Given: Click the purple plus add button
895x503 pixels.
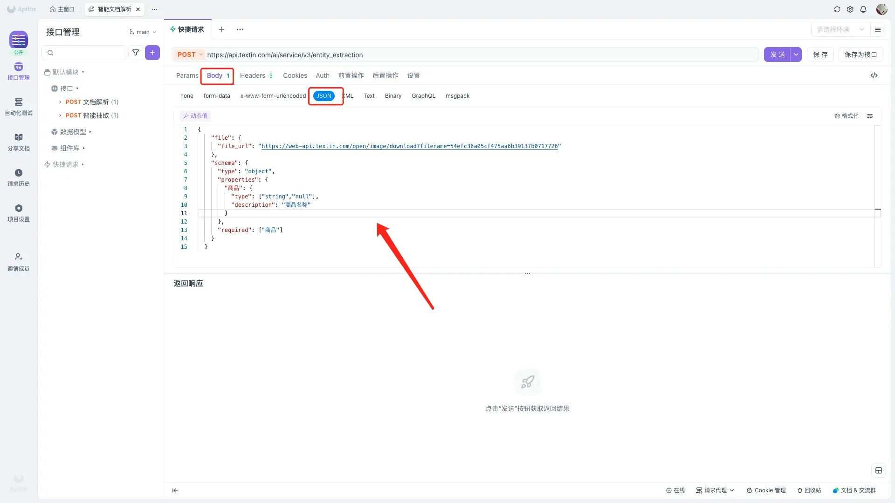Looking at the screenshot, I should tap(152, 53).
